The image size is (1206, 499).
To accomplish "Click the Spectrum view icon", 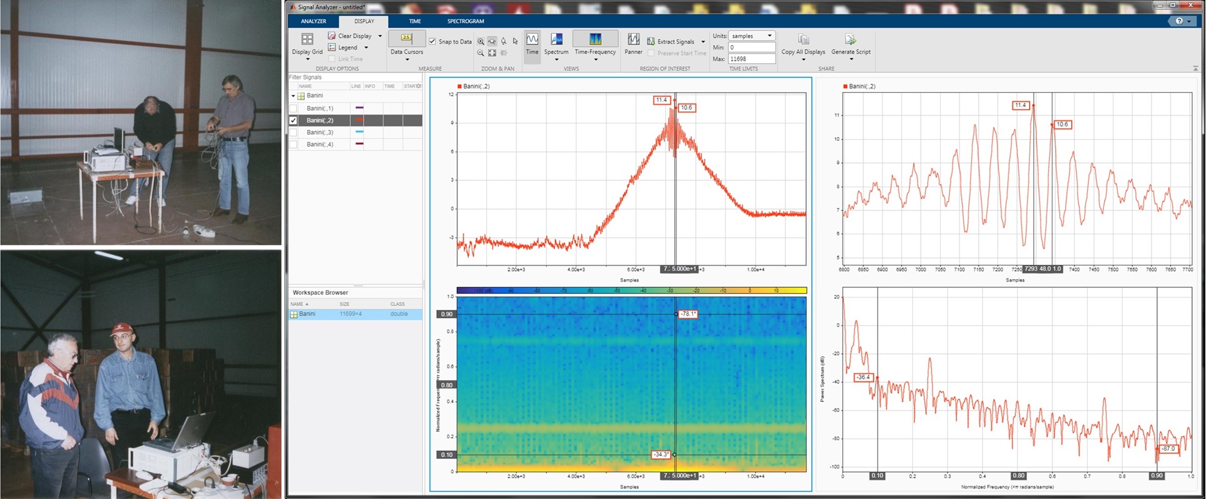I will pyautogui.click(x=556, y=40).
